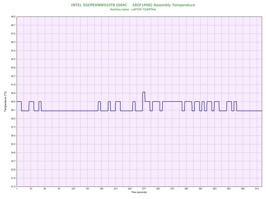Click the Temperature (°C) axis label

point(6,101)
